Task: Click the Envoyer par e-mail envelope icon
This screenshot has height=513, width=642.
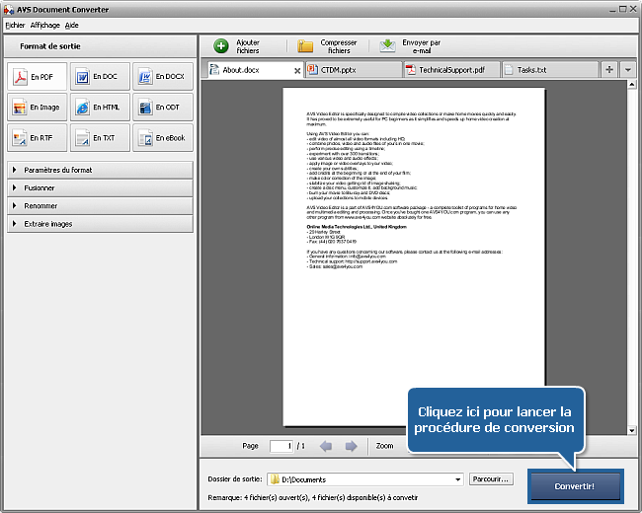Action: (x=387, y=46)
